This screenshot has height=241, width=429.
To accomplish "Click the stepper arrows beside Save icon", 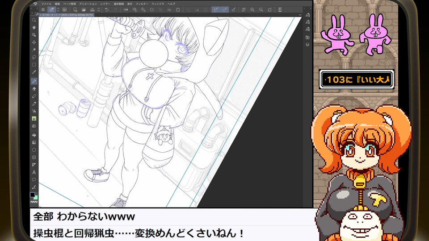I will 99,9.
